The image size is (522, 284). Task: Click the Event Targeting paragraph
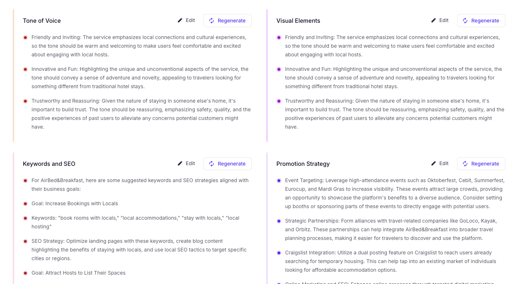pos(395,193)
